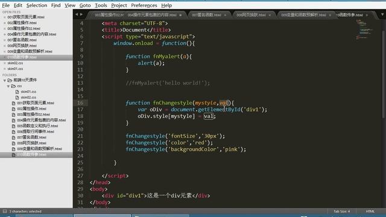Viewport: 386px width, 217px height.
Task: Place cursor on 'hello world!' comment line
Action: point(168,83)
